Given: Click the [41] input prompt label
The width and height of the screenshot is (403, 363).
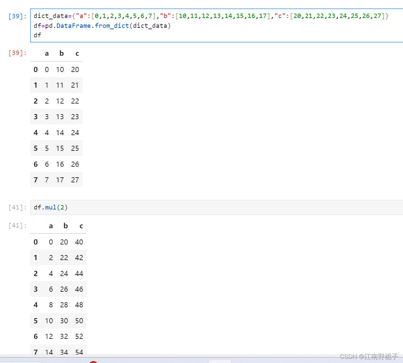Looking at the screenshot, I should [x=17, y=207].
